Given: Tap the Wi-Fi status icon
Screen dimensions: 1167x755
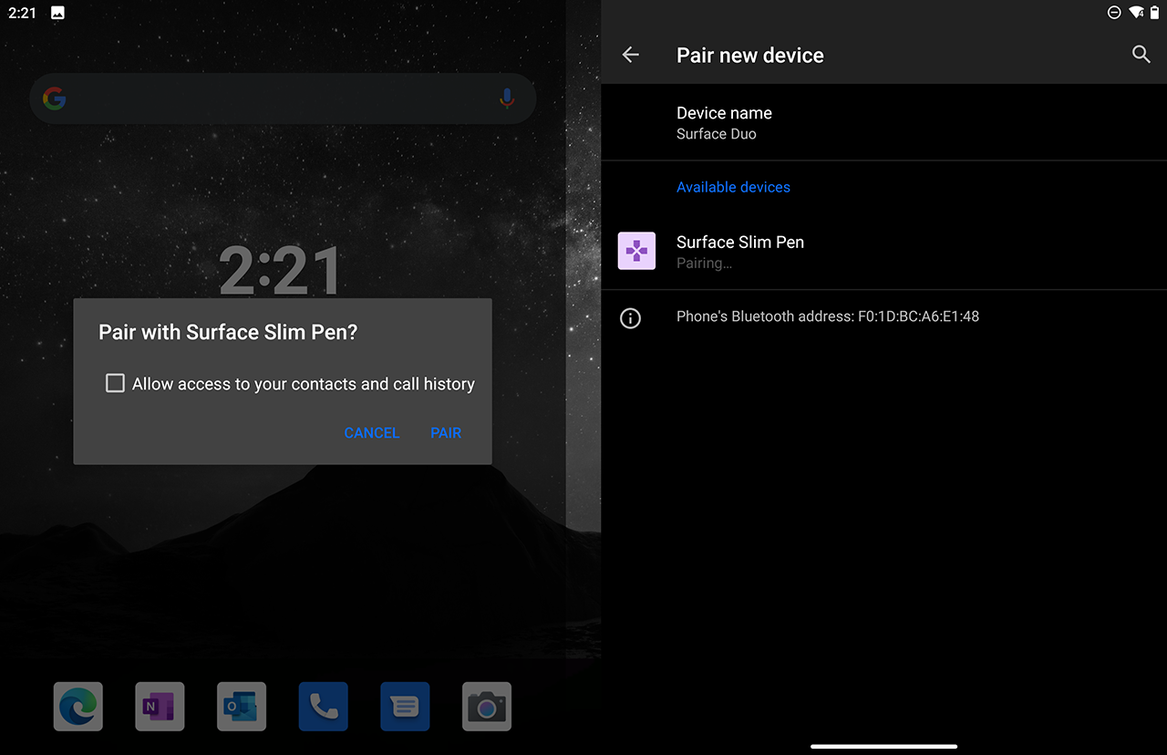Looking at the screenshot, I should 1136,13.
